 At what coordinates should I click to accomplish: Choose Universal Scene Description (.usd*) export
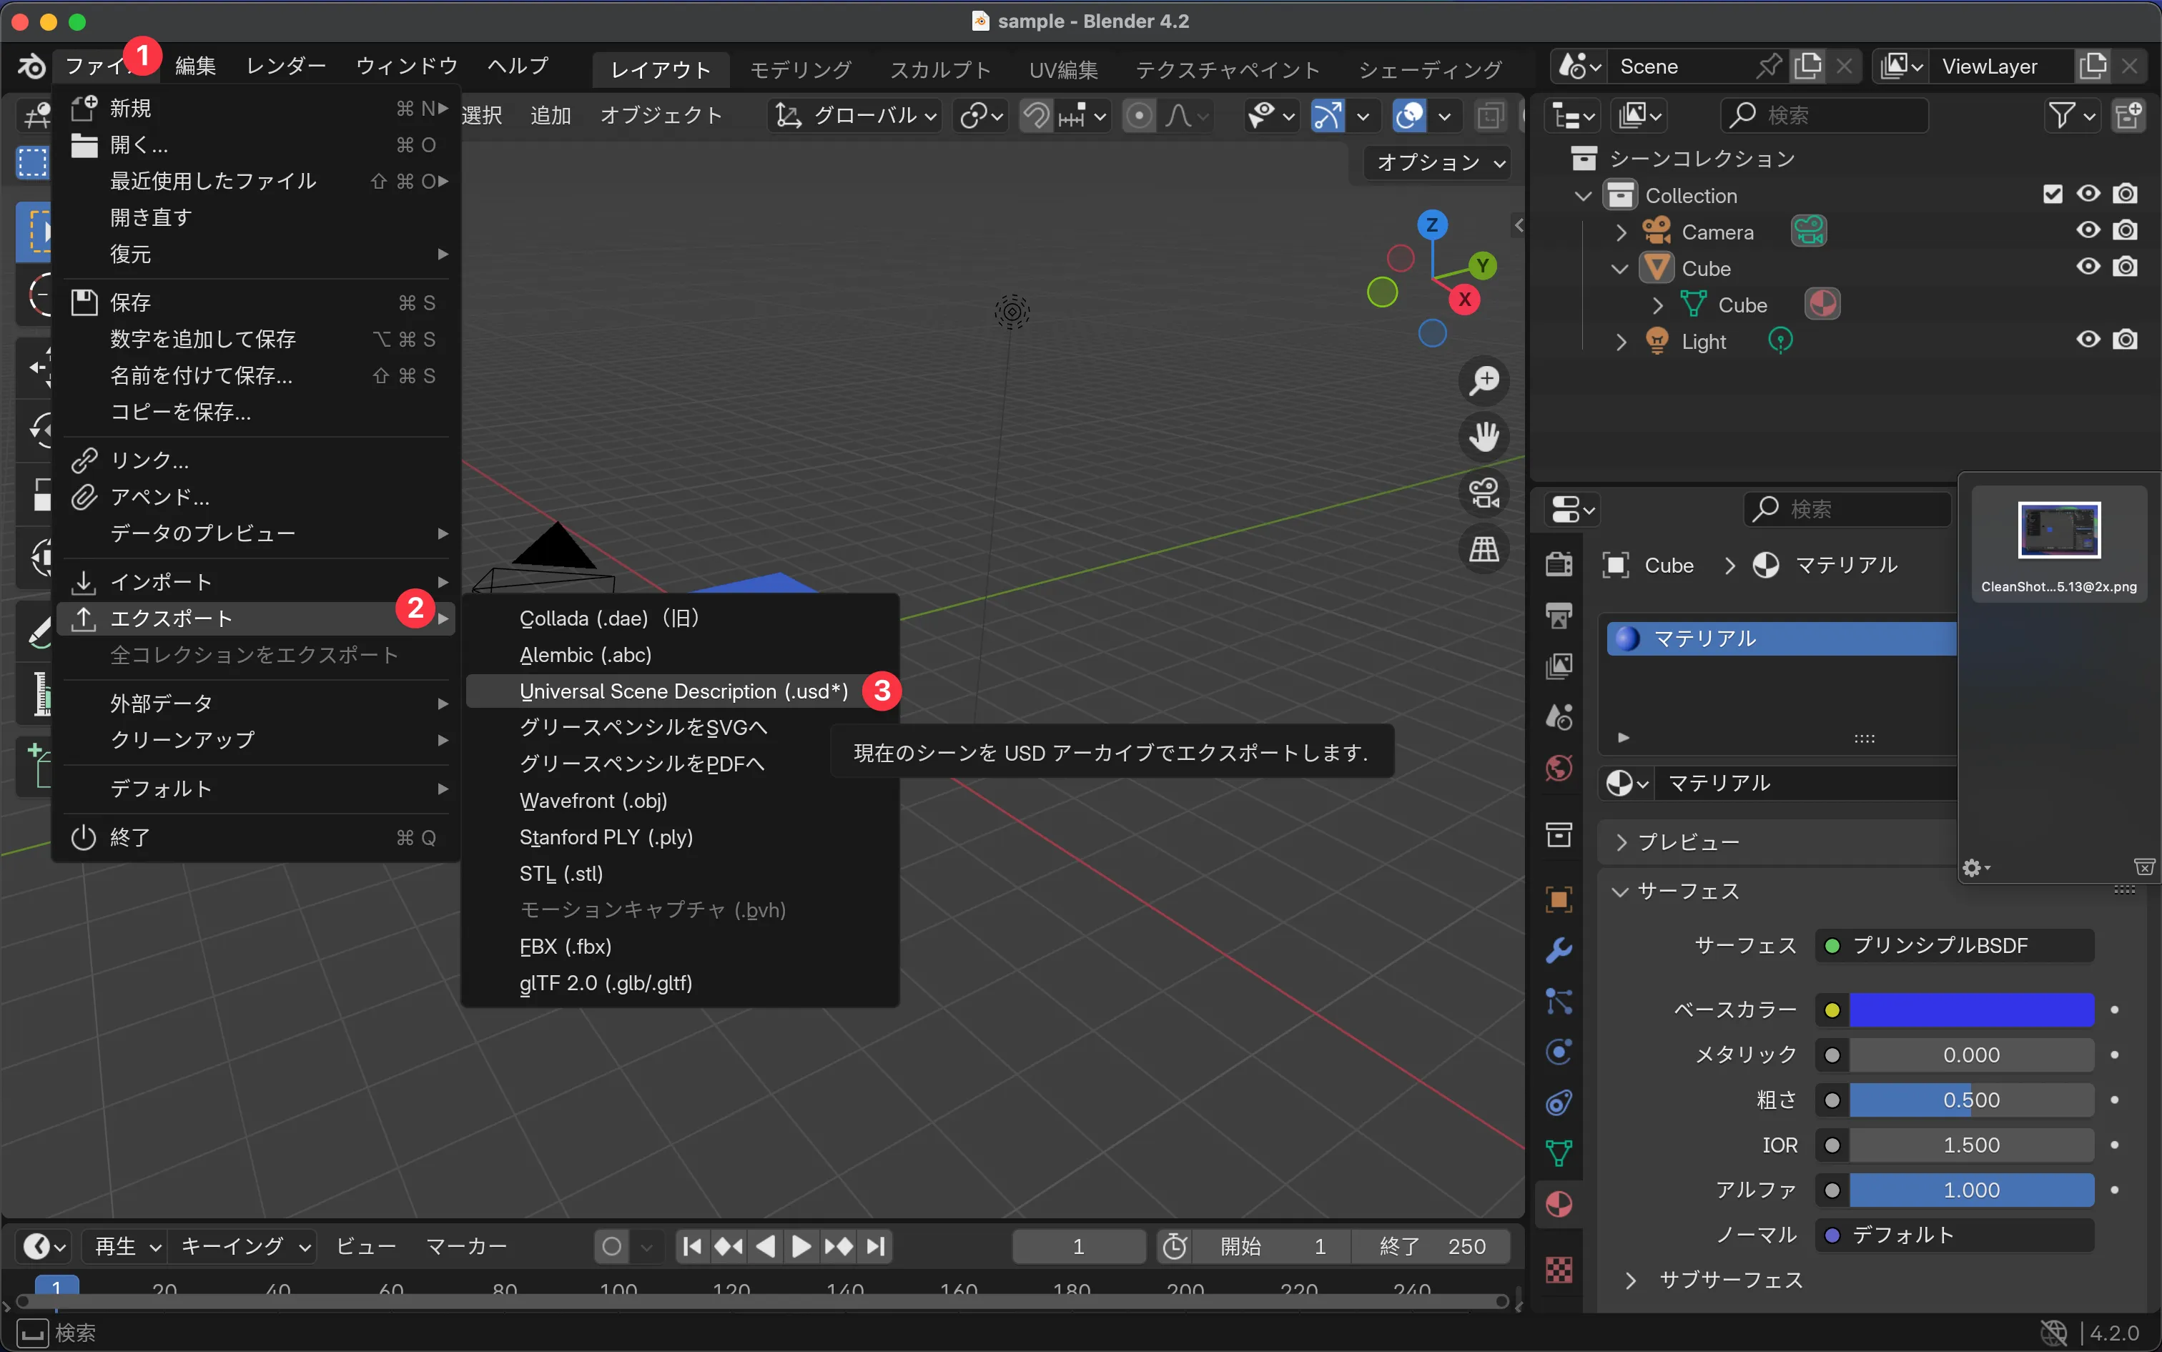pyautogui.click(x=683, y=691)
